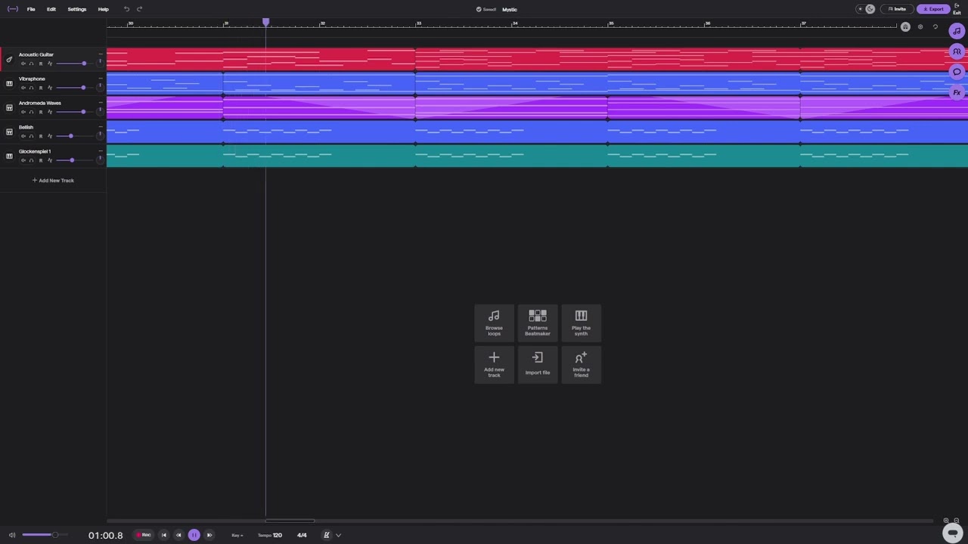Open the Fx effects panel
The image size is (968, 544).
coord(957,92)
